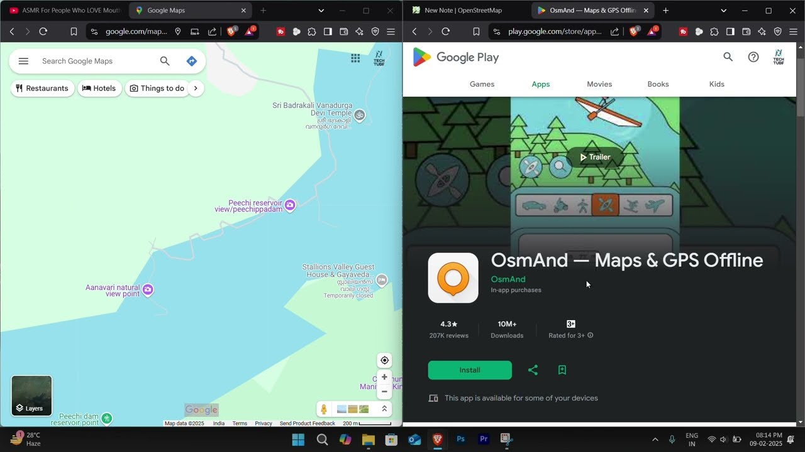Open the OsmAnd developer link

click(x=508, y=279)
